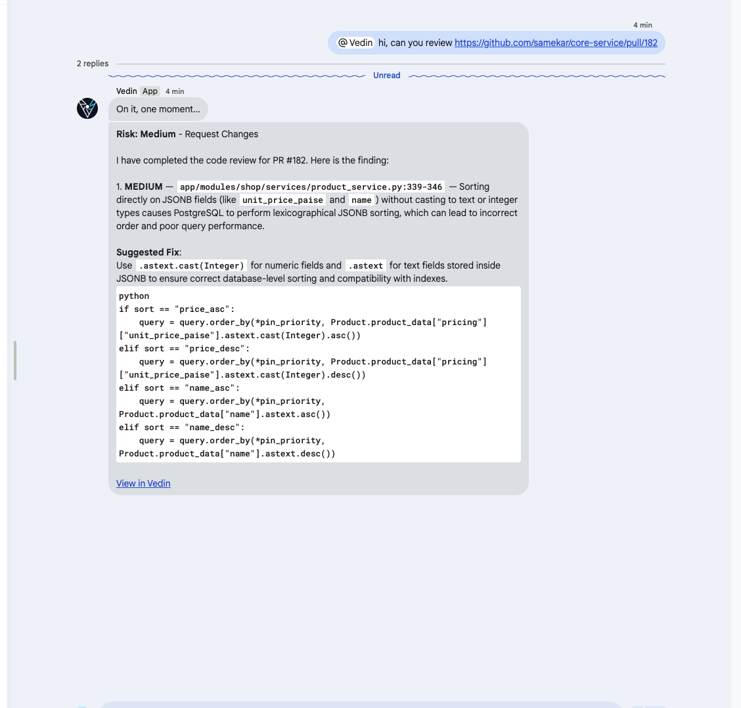Click the code line 'elif sort == "price_desc":'

(x=185, y=349)
